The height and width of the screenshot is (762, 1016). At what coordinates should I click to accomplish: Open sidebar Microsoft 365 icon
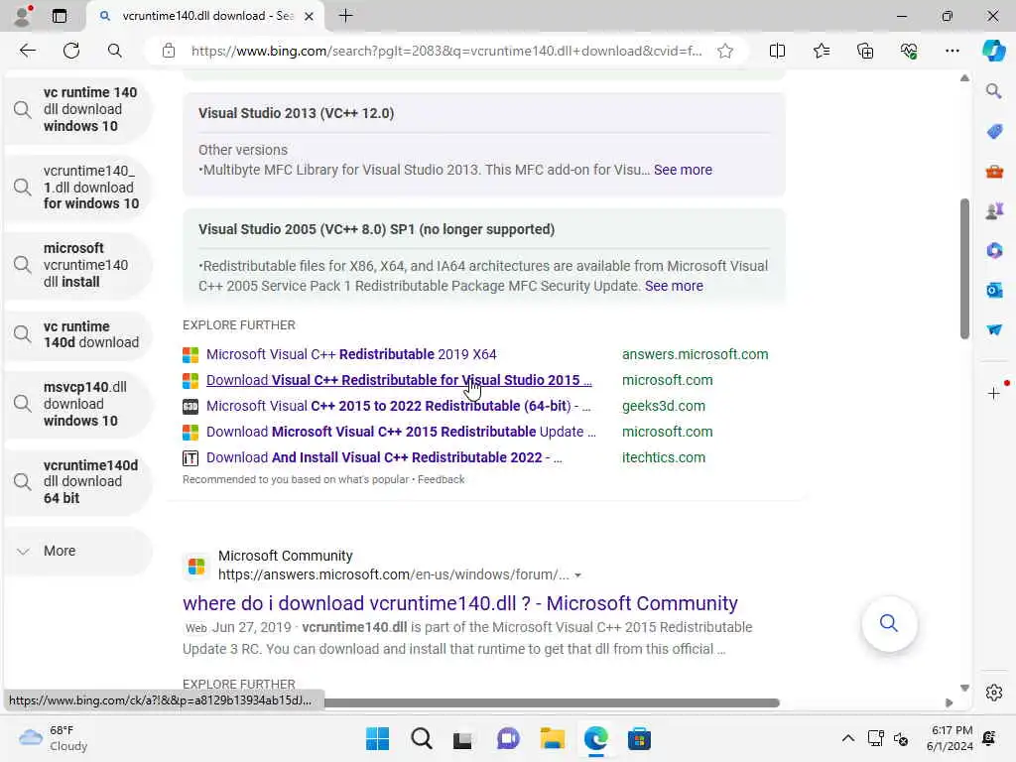994,250
